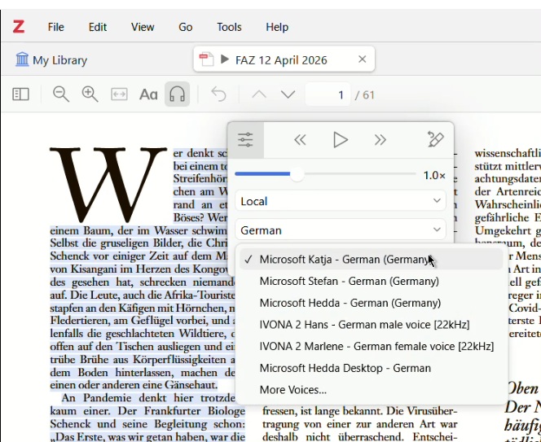Click the / 61 total page count

click(365, 94)
